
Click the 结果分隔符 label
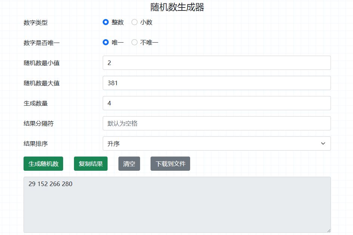click(38, 124)
